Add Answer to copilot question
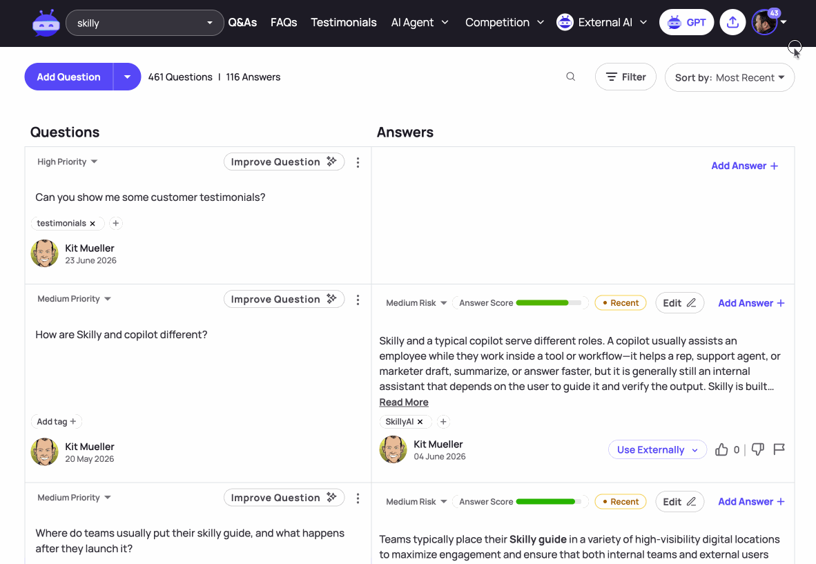Viewport: 816px width, 564px height. [x=752, y=303]
